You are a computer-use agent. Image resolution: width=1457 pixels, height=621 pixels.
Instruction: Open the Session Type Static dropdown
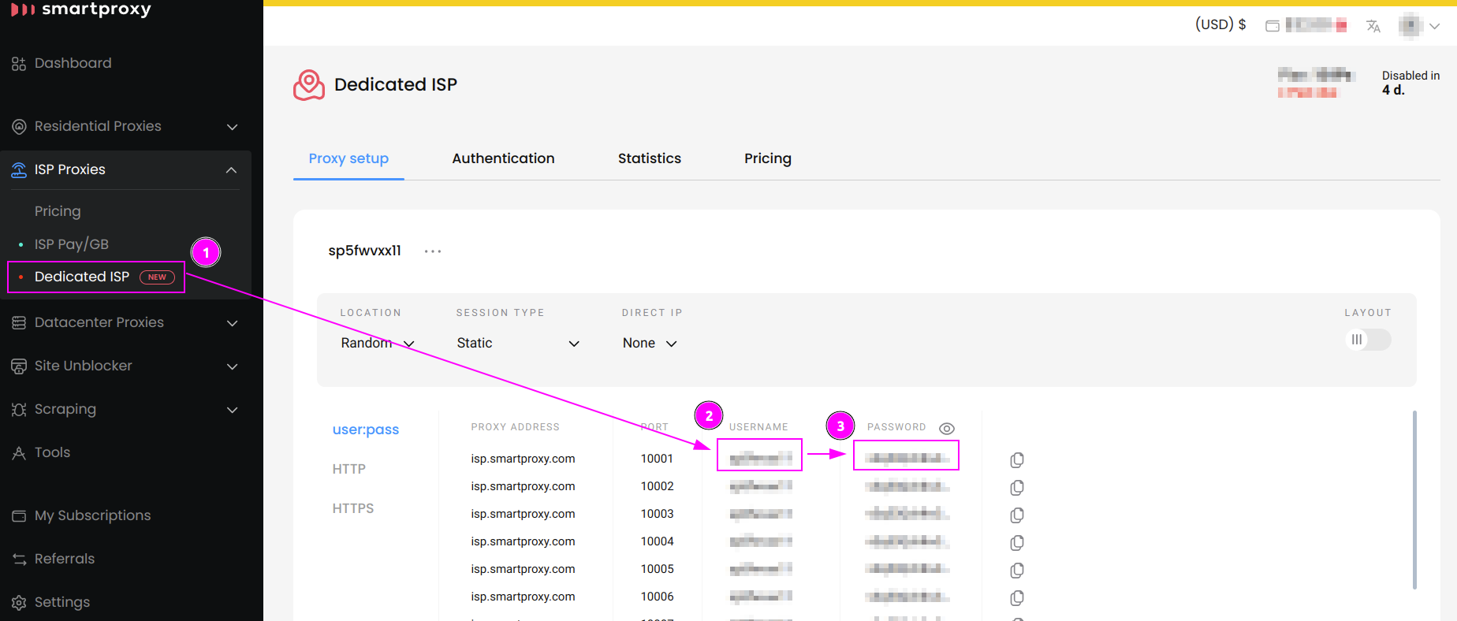click(x=518, y=343)
